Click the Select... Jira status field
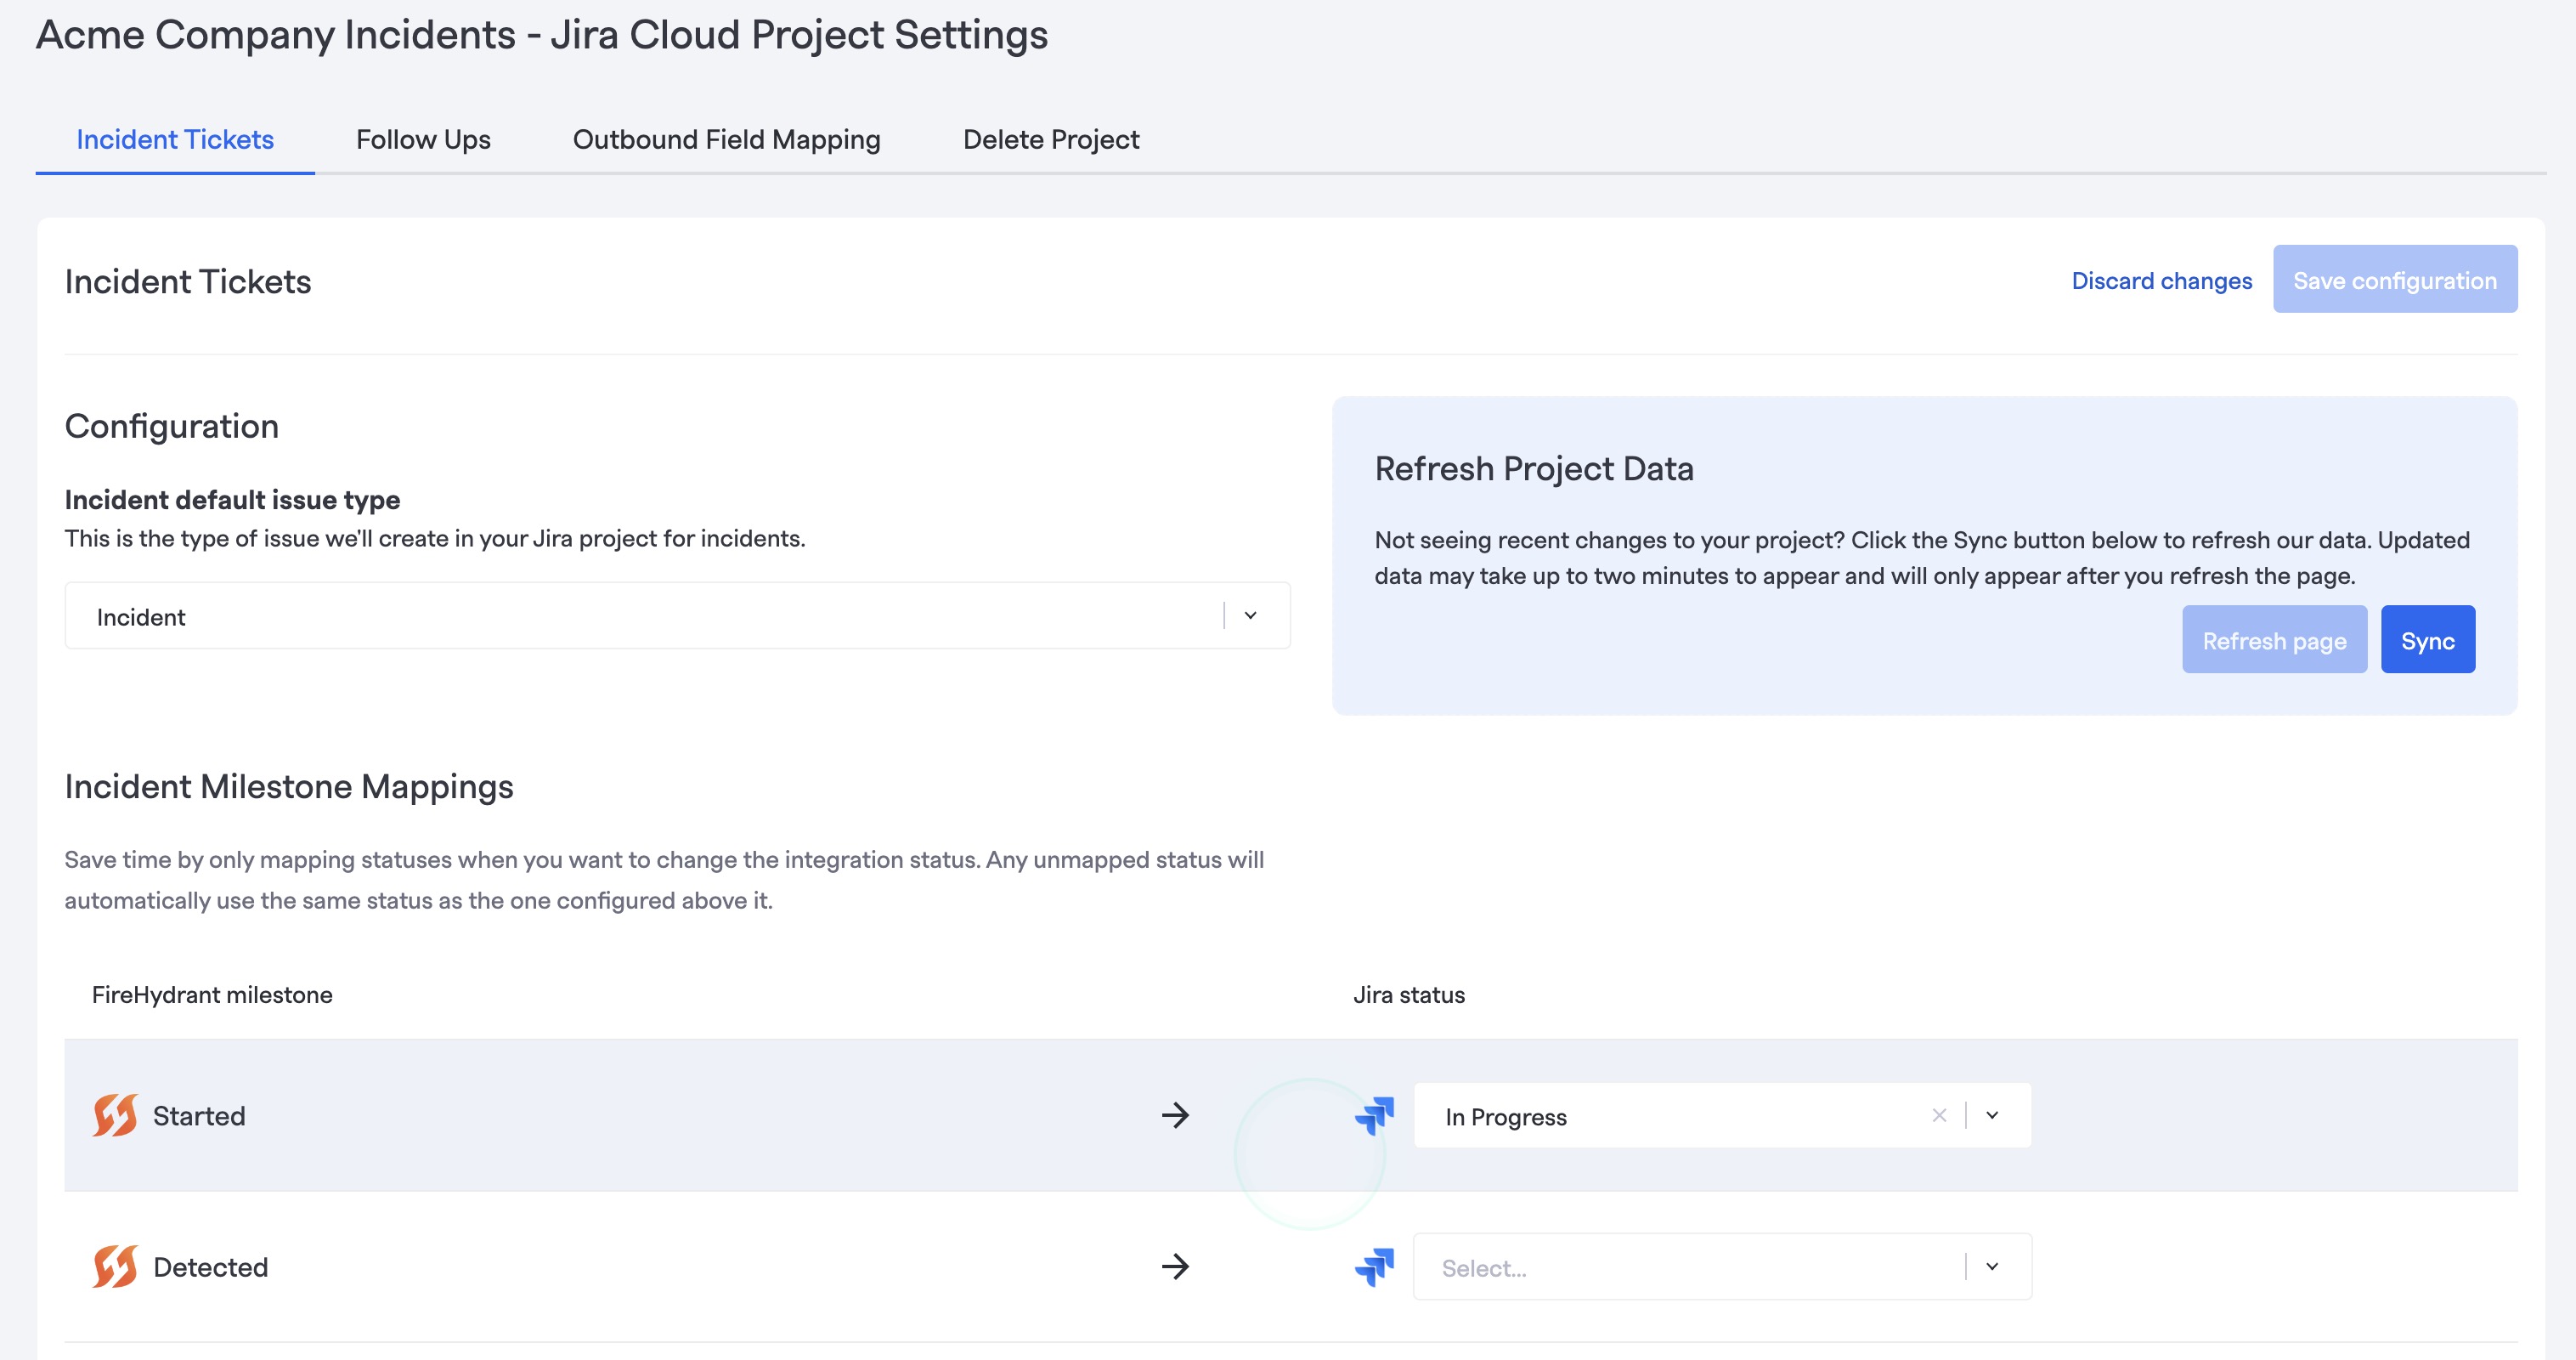This screenshot has width=2576, height=1360. pyautogui.click(x=1722, y=1266)
